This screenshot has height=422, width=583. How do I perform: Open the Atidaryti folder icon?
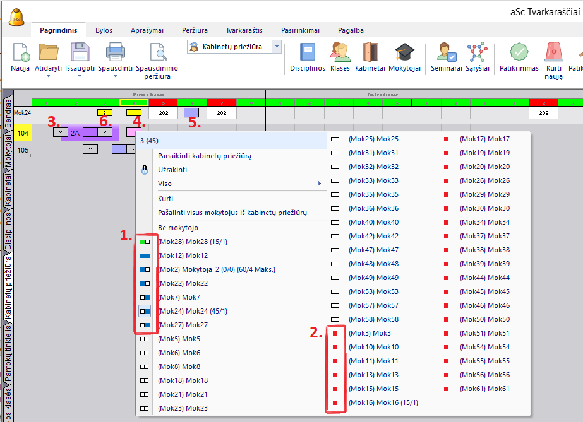point(48,52)
